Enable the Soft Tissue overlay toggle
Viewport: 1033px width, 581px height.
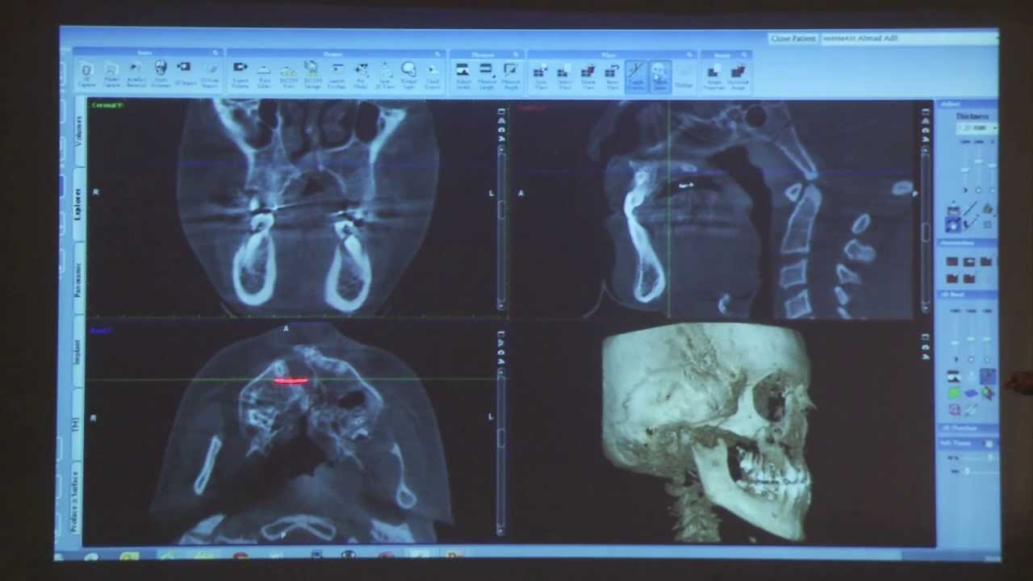pos(990,445)
